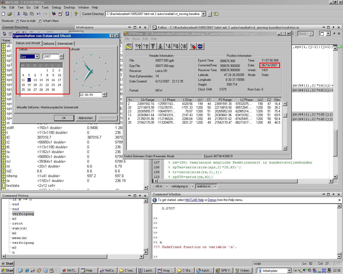The height and width of the screenshot is (274, 343).
Task: Increase the year 2007 spinner value
Action: (x=62, y=55)
